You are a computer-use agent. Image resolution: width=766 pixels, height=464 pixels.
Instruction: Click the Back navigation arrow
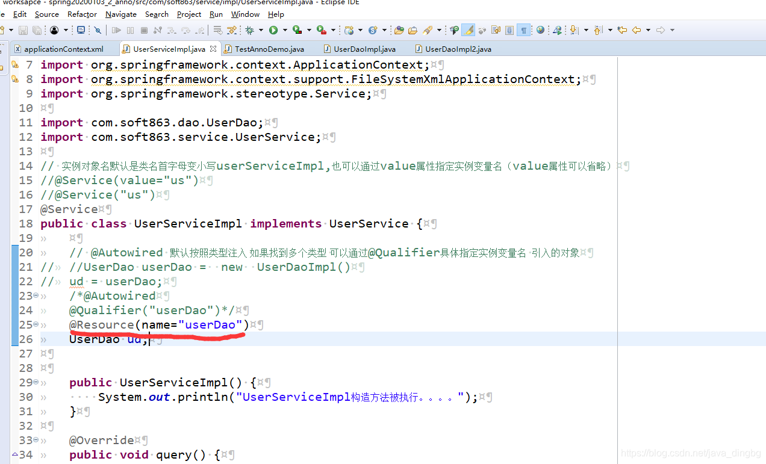635,30
